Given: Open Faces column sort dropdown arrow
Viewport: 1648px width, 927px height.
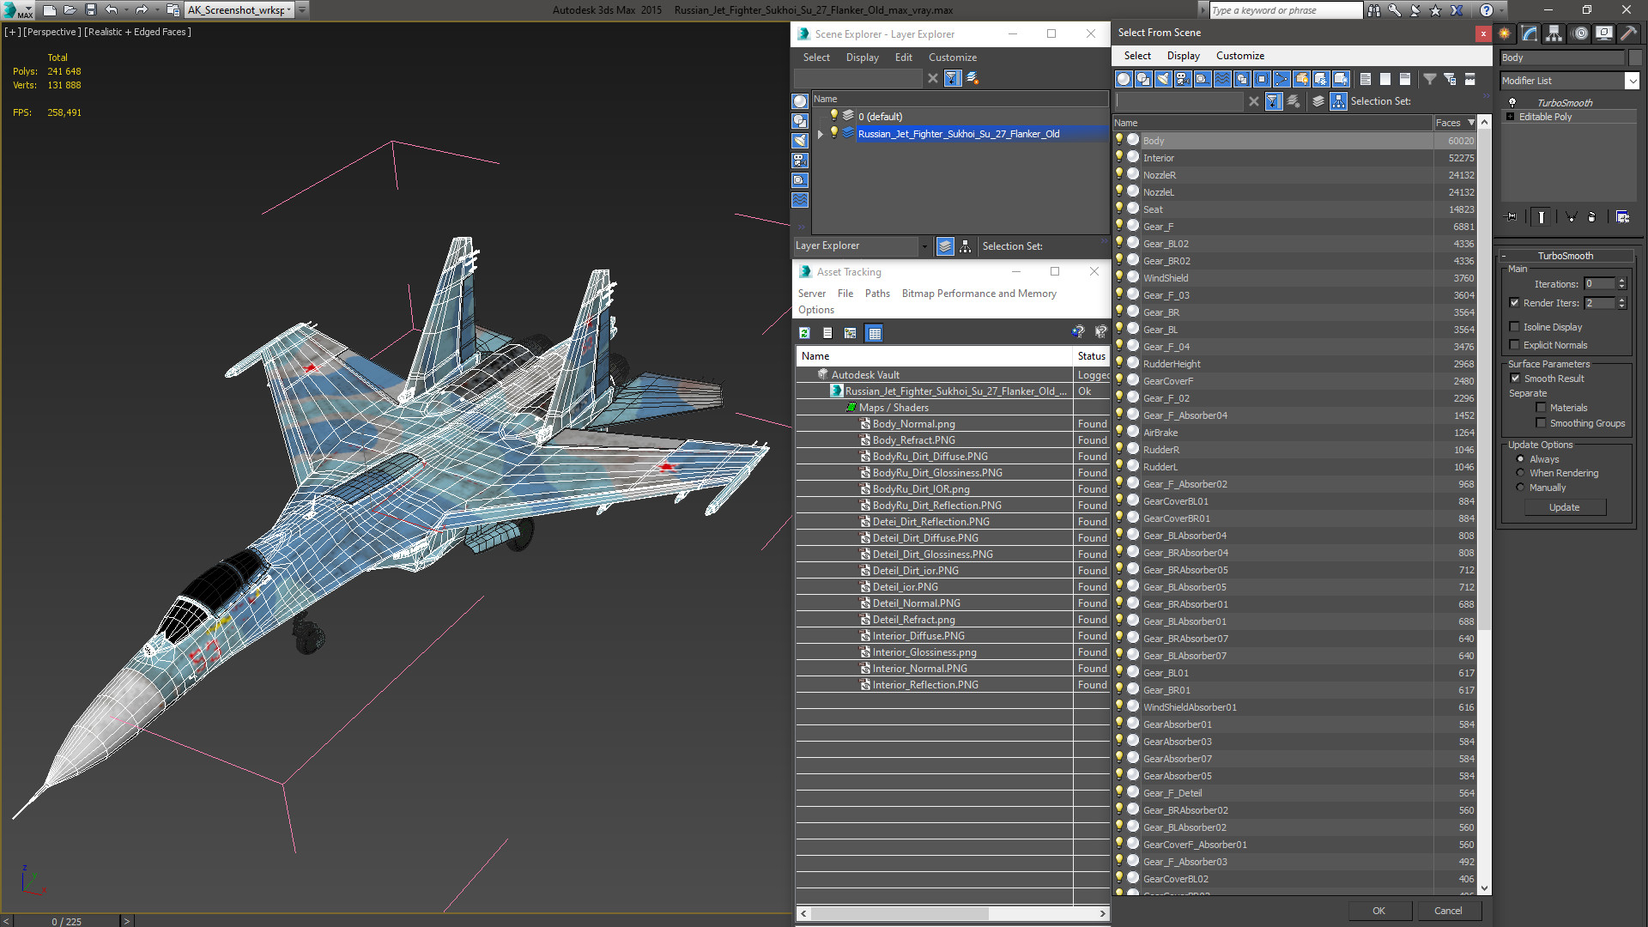Looking at the screenshot, I should [x=1471, y=123].
